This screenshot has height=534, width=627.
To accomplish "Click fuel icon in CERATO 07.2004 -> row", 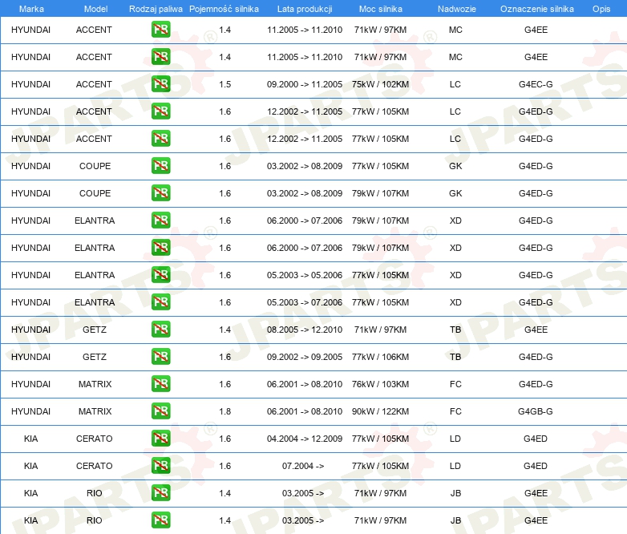I will coord(160,466).
